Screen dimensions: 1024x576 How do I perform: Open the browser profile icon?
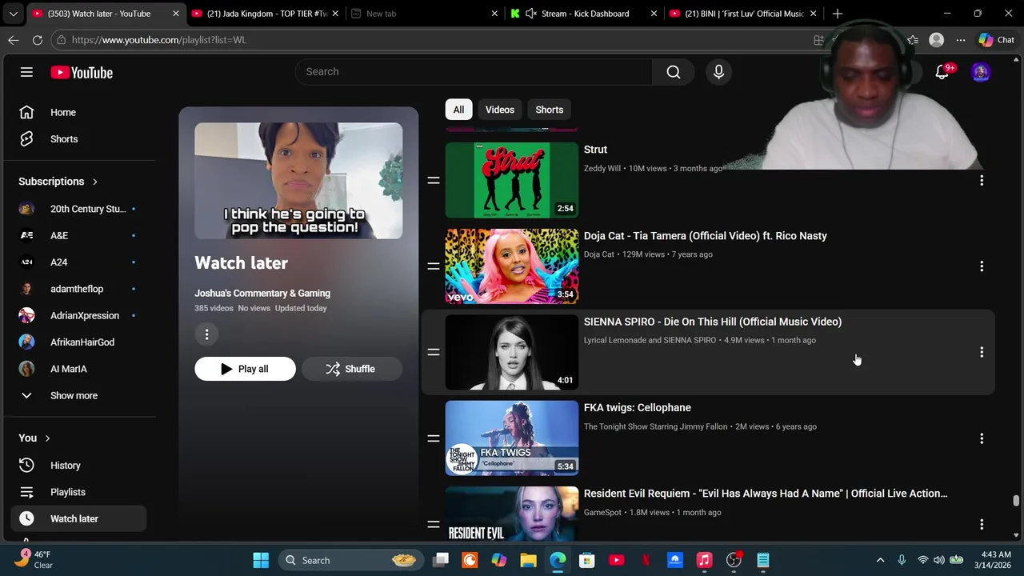(936, 40)
